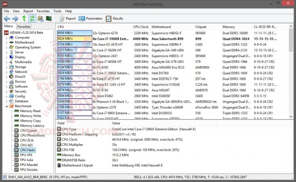This screenshot has height=182, width=296.
Task: Sort by the Memory column header
Action: [236, 27]
